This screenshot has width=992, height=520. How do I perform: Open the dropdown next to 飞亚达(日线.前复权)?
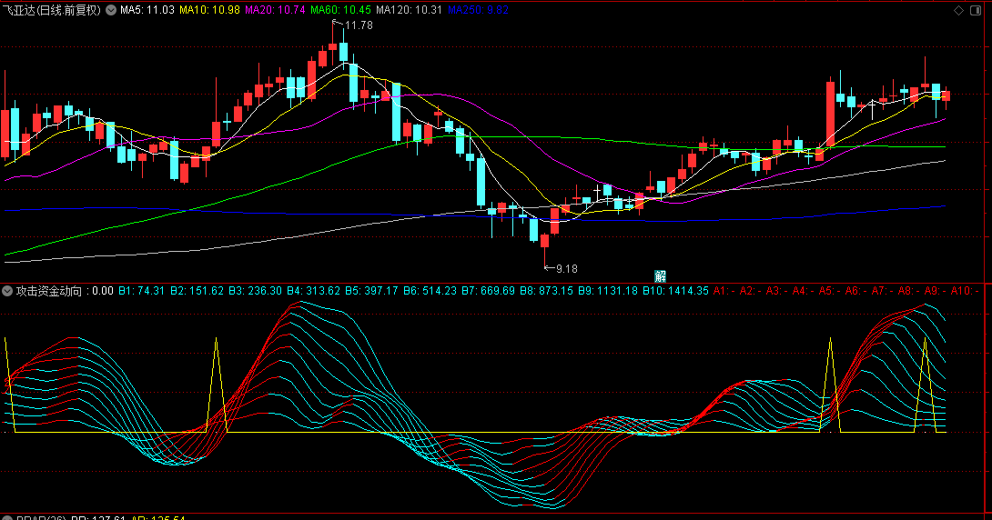(x=111, y=10)
